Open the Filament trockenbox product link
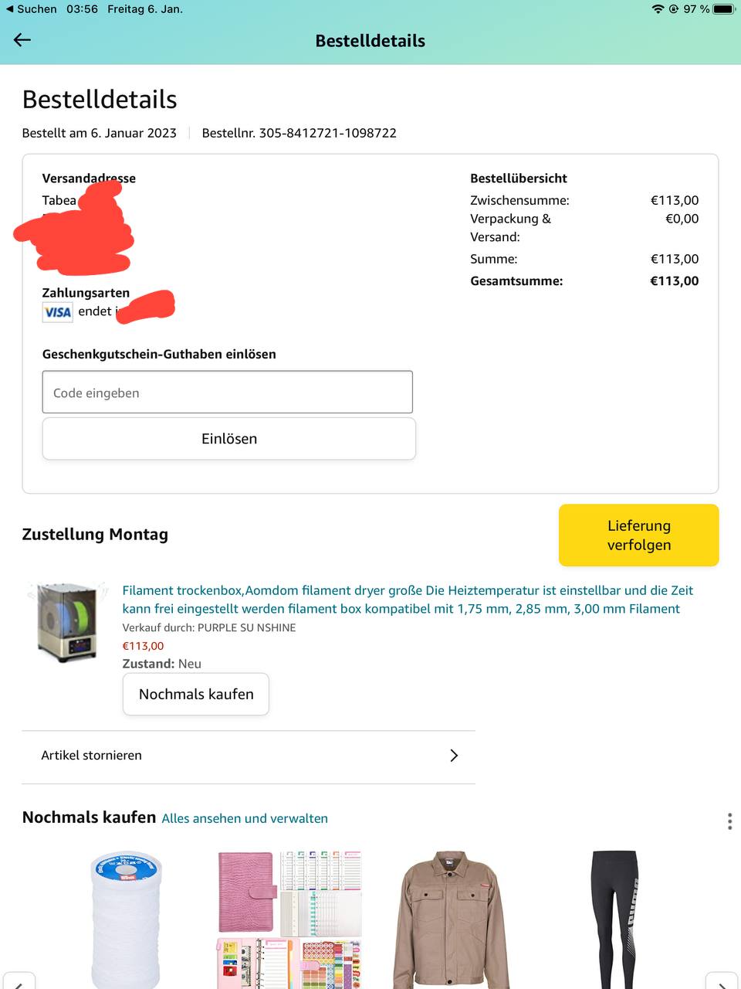Viewport: 741px width, 989px height. (x=408, y=600)
